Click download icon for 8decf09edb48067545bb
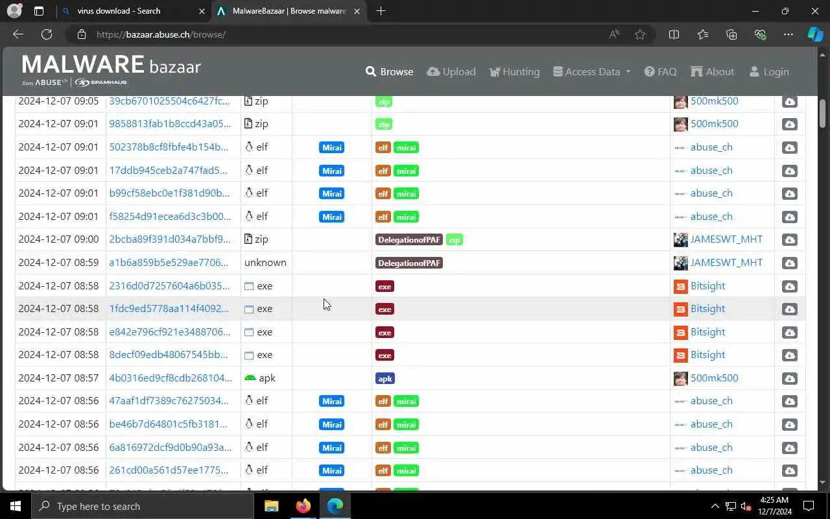This screenshot has width=830, height=519. (x=789, y=355)
